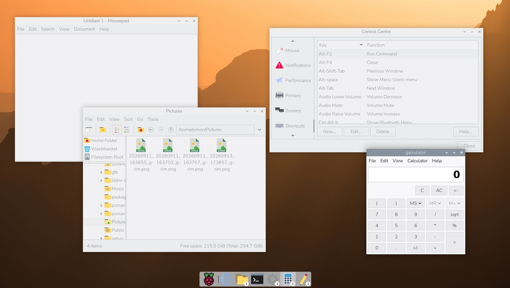Open the terminal from the taskbar
The width and height of the screenshot is (510, 288).
click(257, 279)
